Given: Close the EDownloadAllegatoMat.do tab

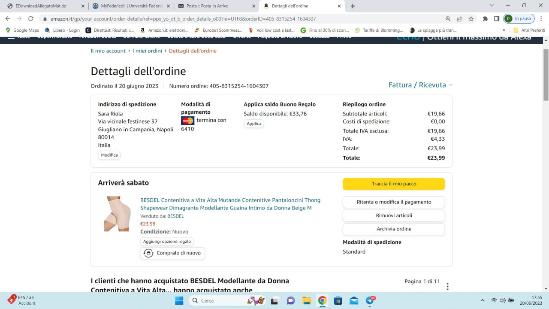Looking at the screenshot, I should click(83, 6).
